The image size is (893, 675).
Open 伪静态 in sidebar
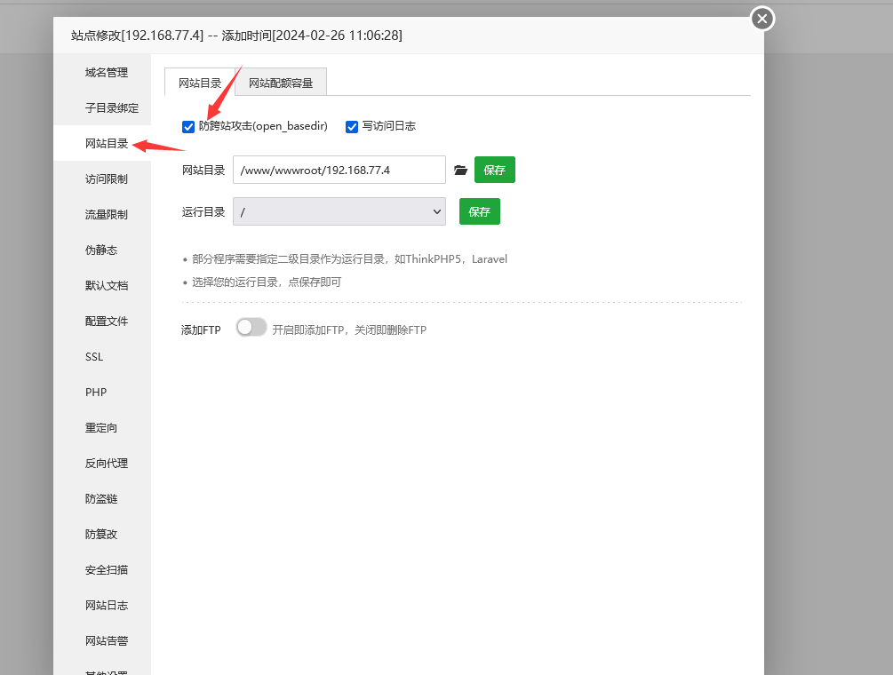[102, 250]
